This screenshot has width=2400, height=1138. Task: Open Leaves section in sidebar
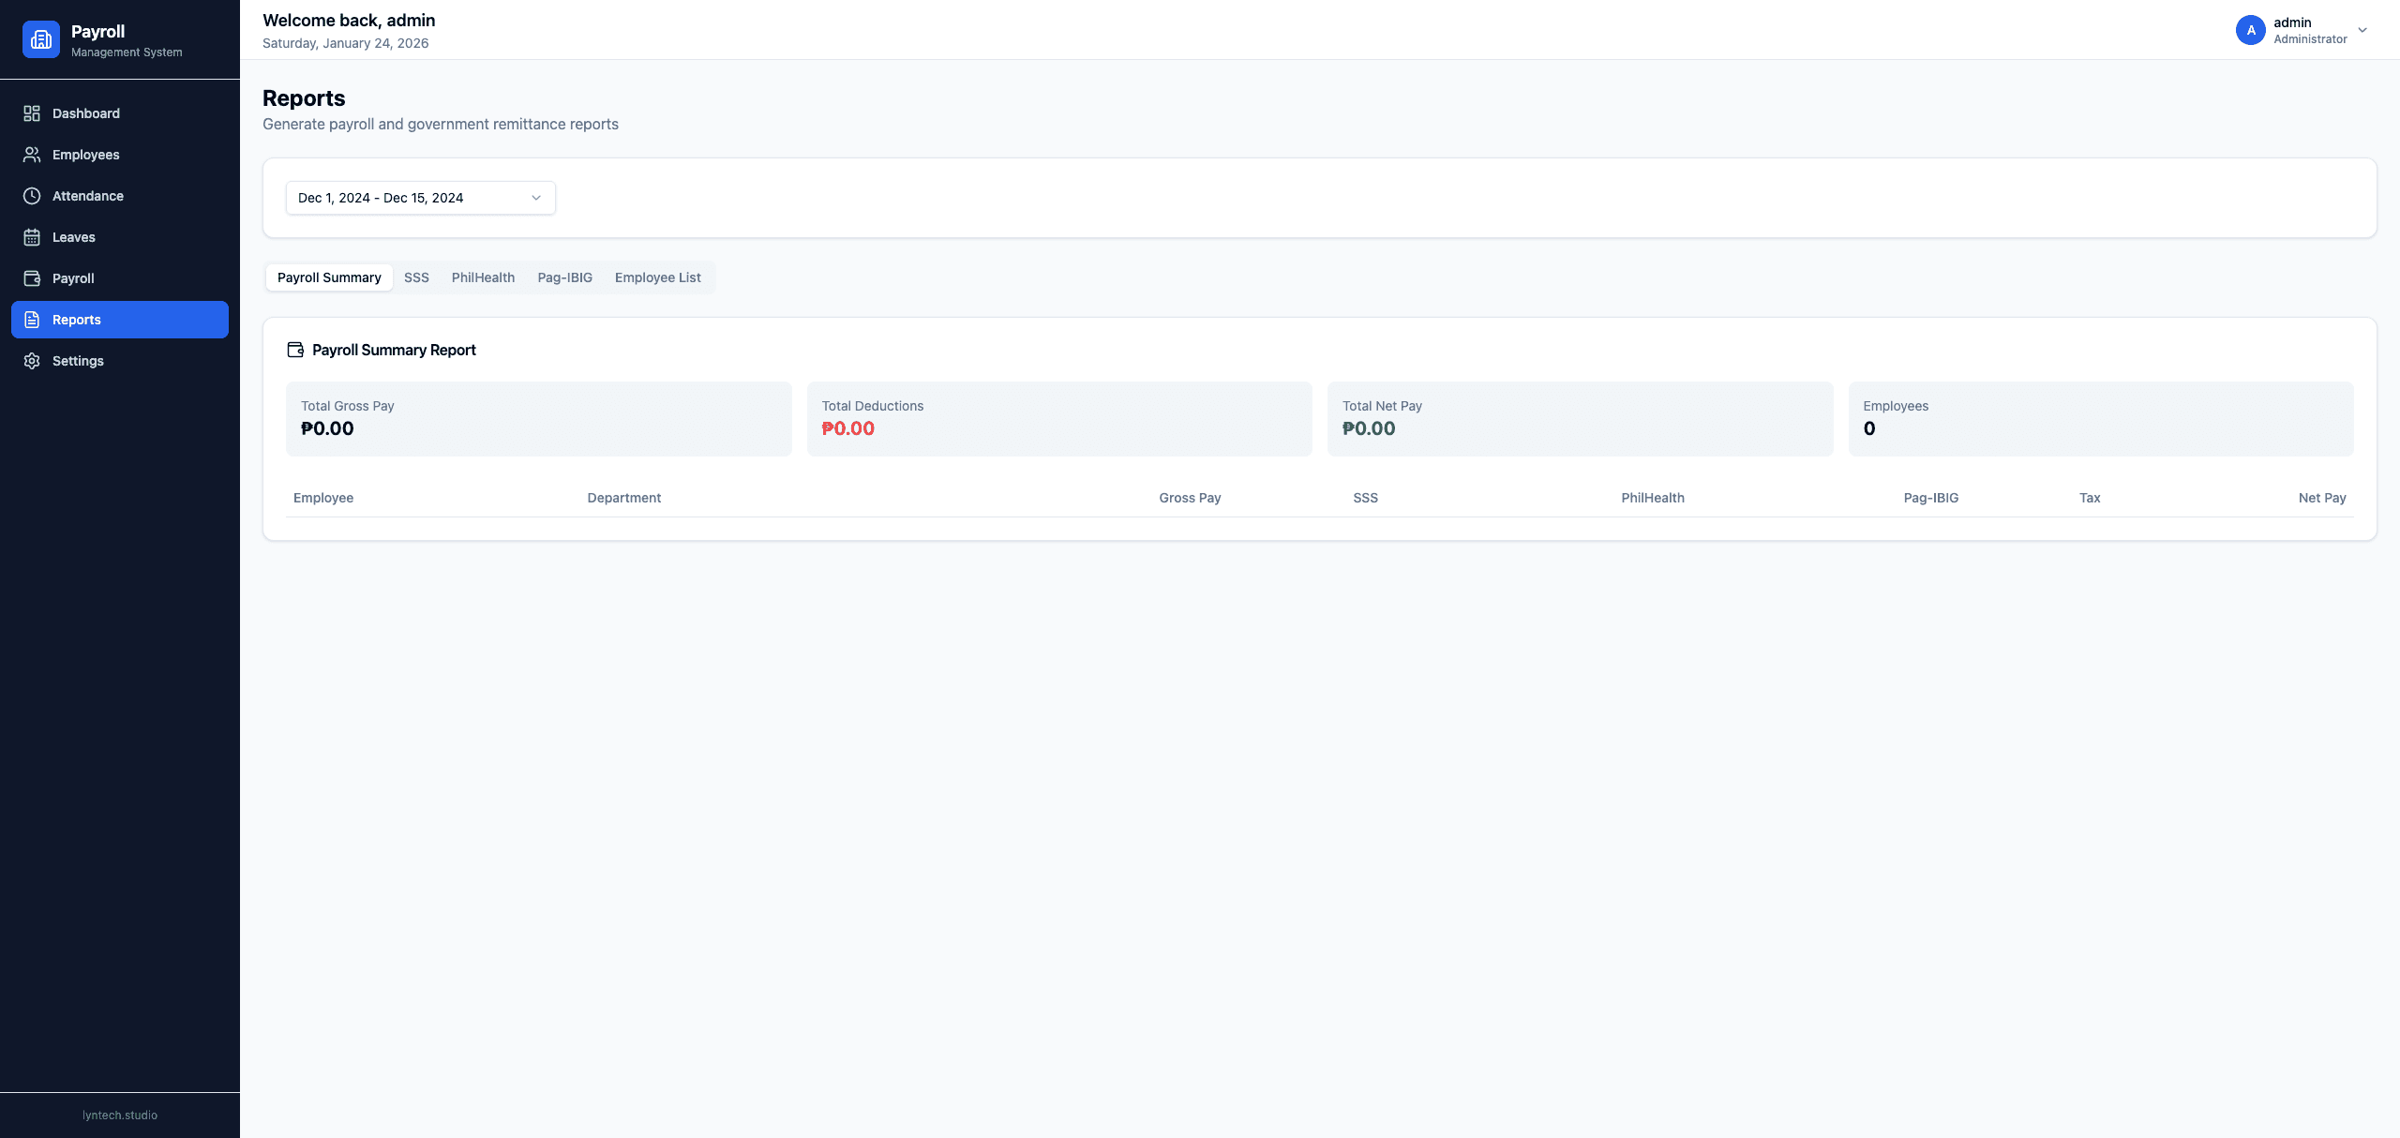pos(120,237)
